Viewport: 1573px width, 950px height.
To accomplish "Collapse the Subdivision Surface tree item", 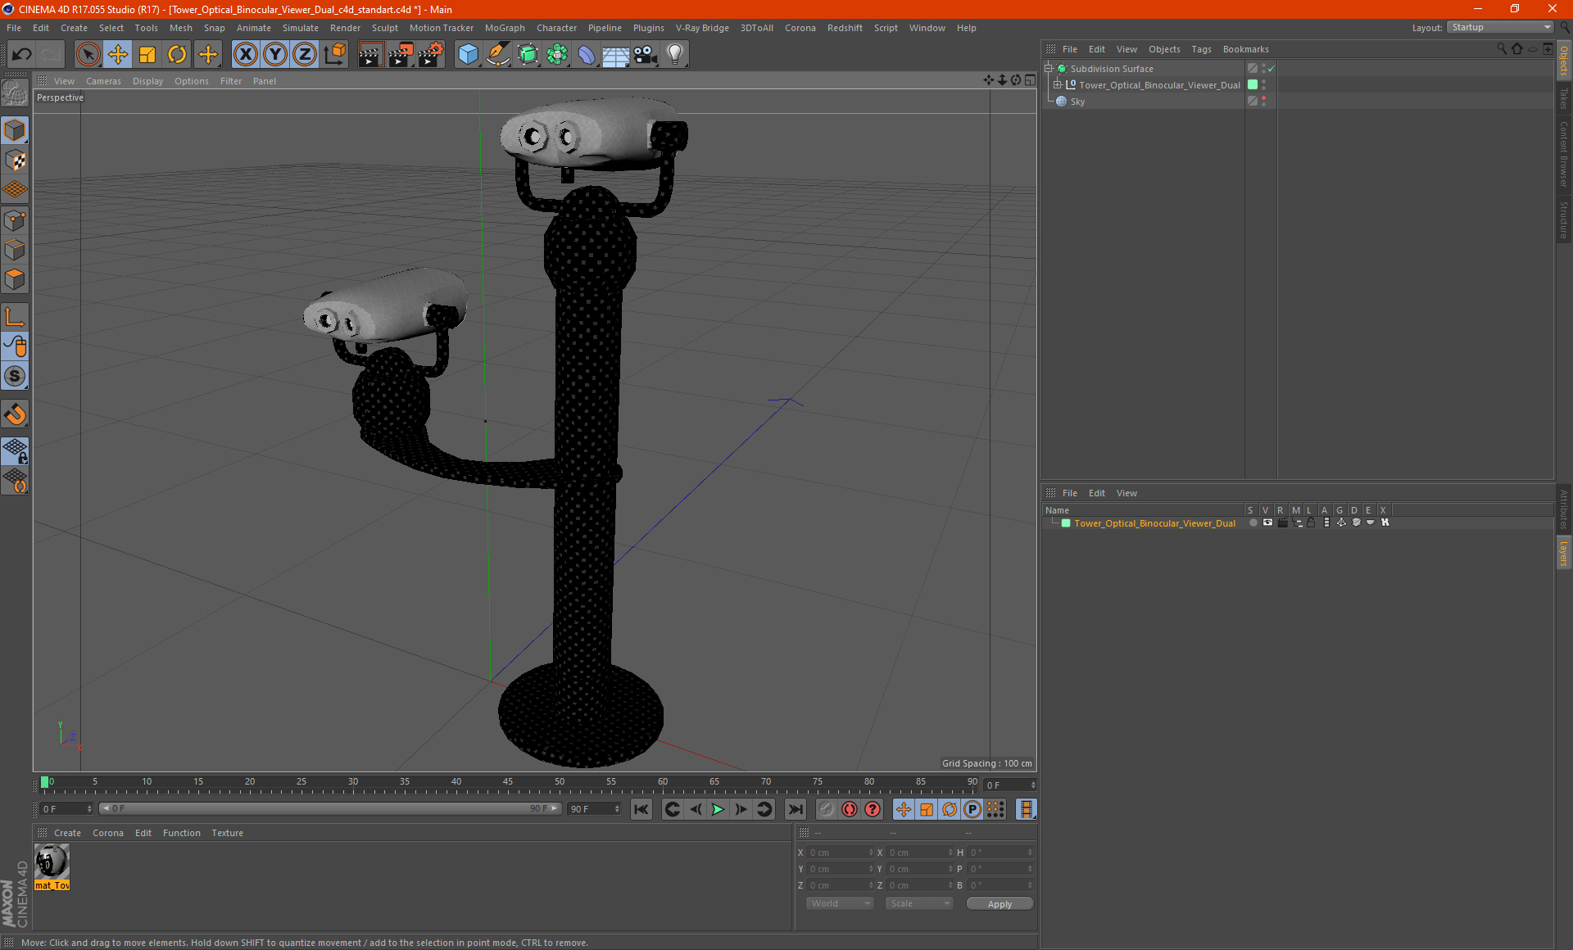I will (1048, 69).
